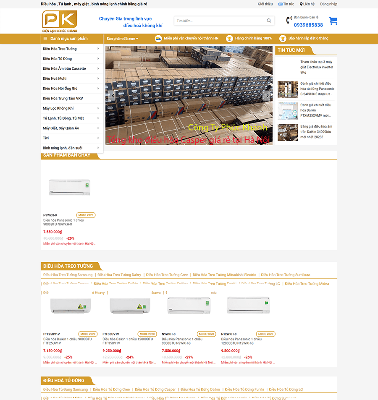Viewport: 378px width, 400px height.
Task: Click the PK Điện Lạnh Phúc Khánh logo
Action: point(60,21)
